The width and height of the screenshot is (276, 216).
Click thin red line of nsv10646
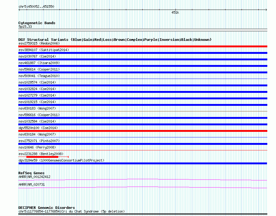tap(143, 150)
